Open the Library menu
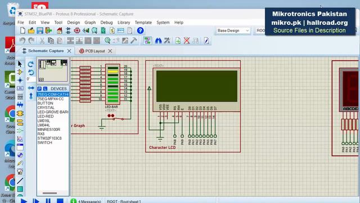Viewport: 360px width, 203px height. (124, 23)
